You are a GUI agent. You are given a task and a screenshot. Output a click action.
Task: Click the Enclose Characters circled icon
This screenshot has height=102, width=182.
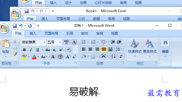(60, 57)
